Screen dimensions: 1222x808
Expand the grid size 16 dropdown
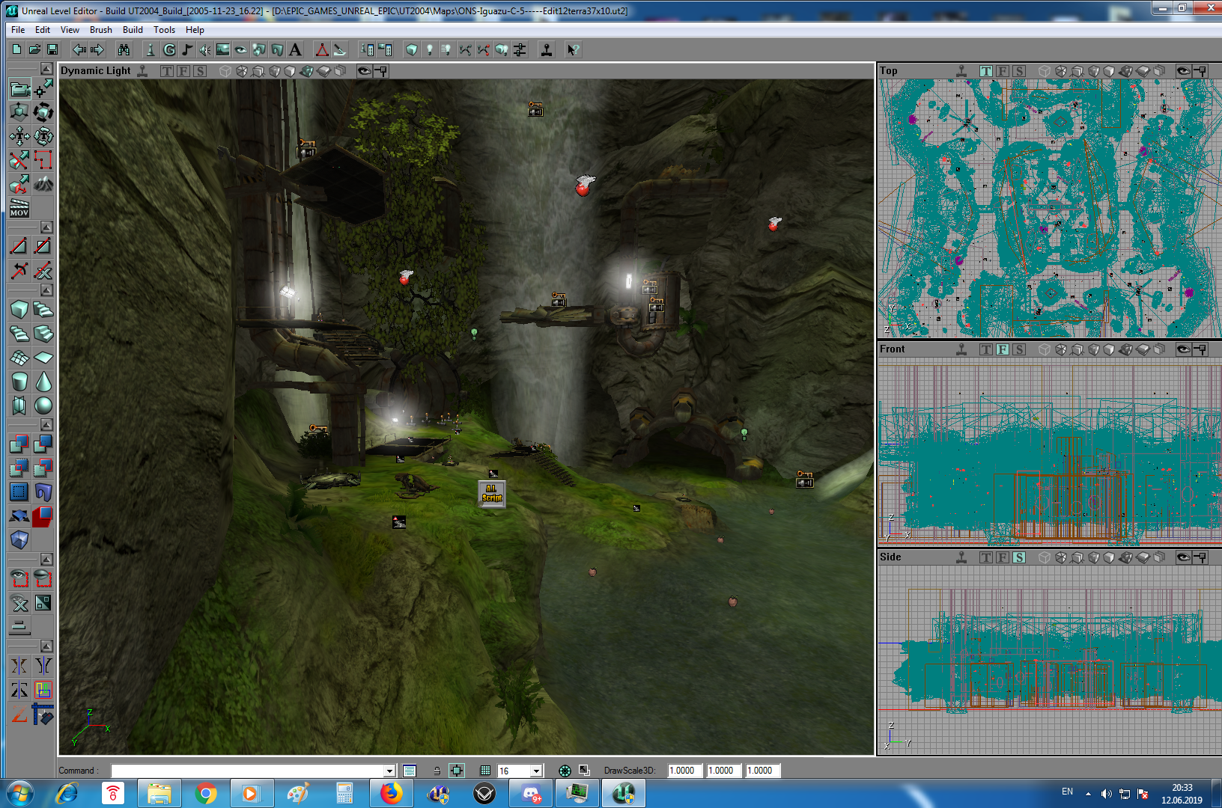click(x=536, y=771)
